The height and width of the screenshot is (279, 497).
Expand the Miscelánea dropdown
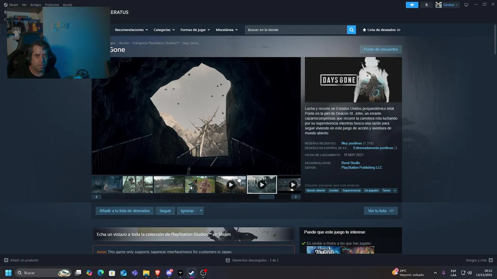(227, 30)
